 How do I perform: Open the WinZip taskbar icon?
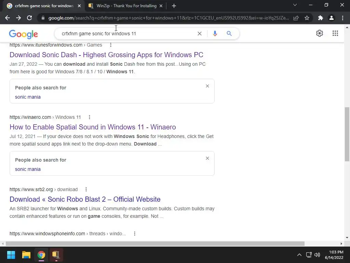click(56, 255)
